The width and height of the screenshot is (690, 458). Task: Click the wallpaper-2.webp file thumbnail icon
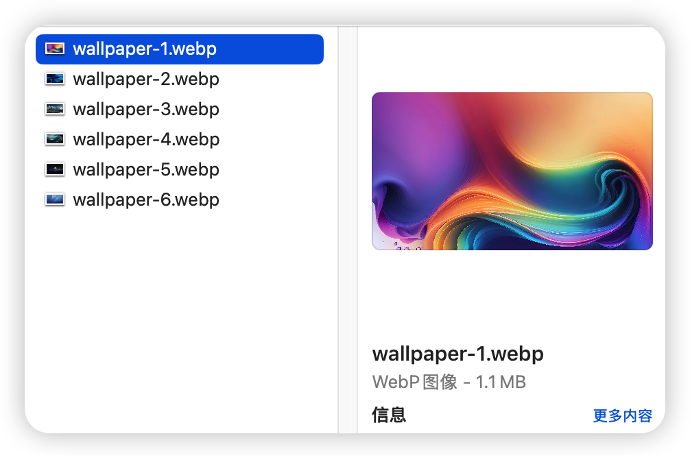(x=55, y=79)
